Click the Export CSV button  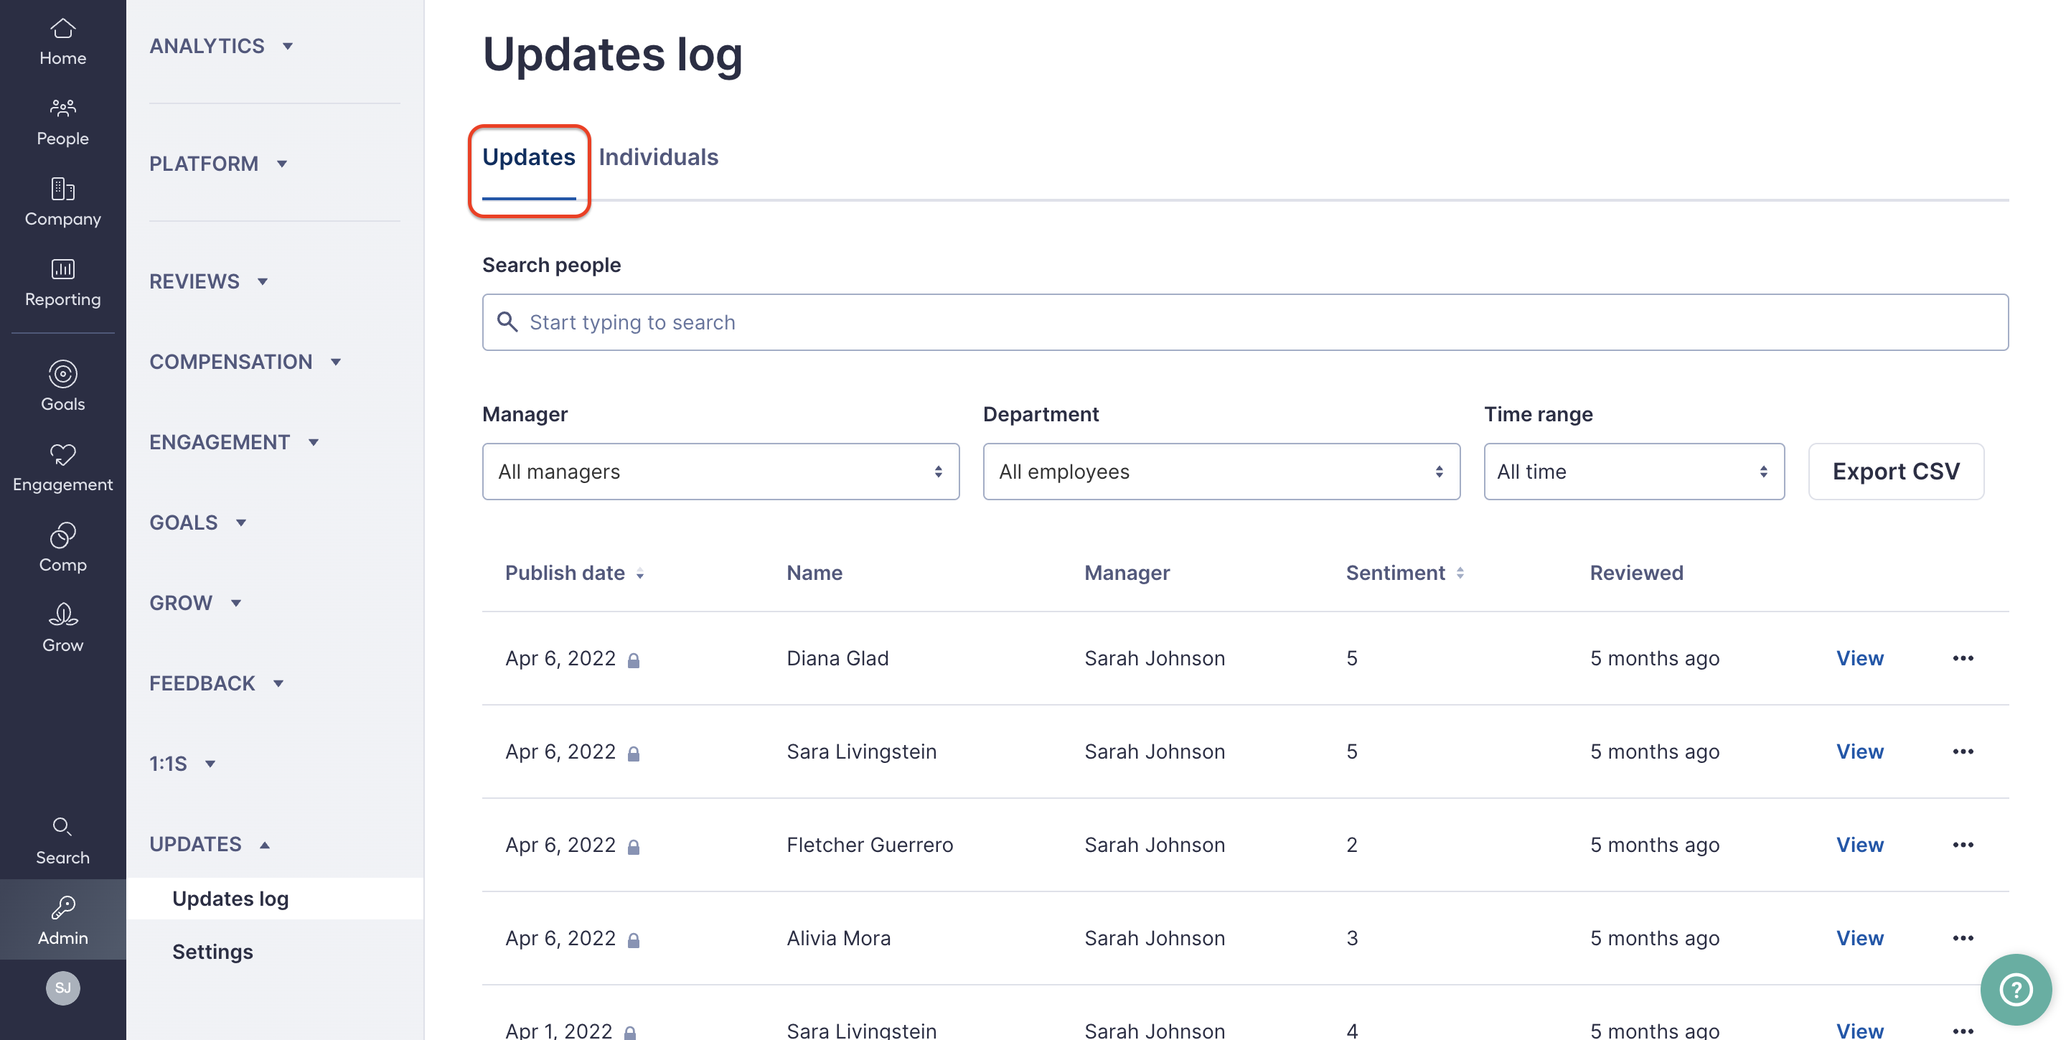1896,472
